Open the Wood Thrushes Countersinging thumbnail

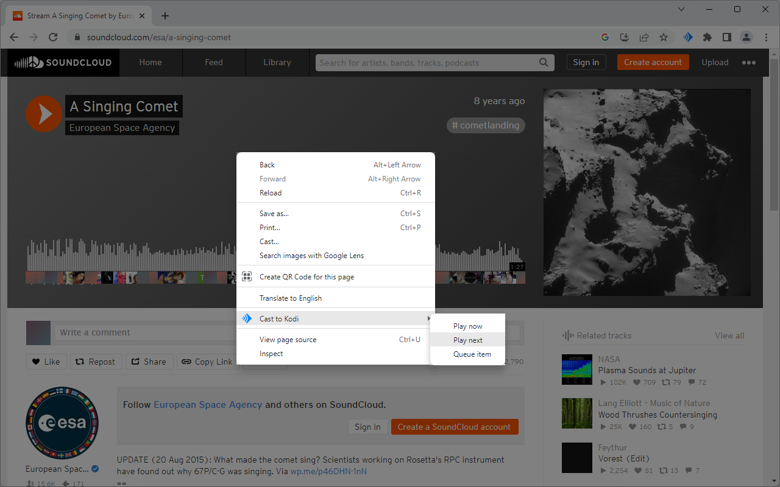click(577, 414)
